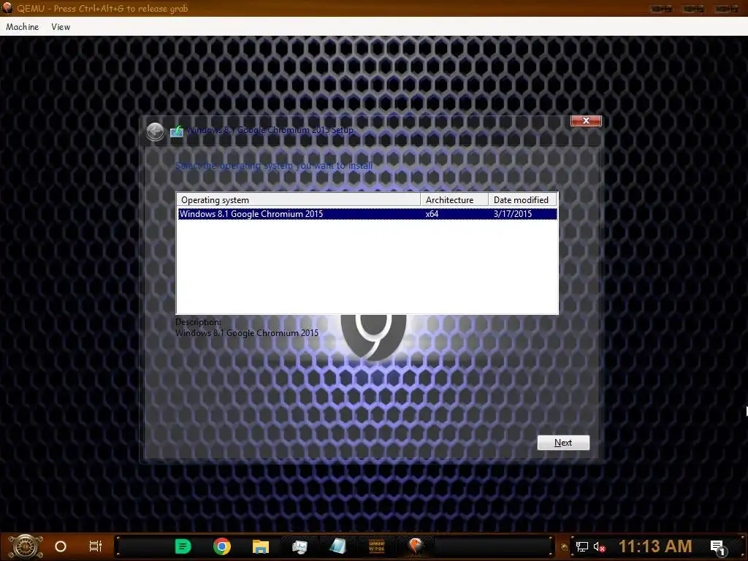Click the setup installer icon in title bar
748x561 pixels.
[x=177, y=131]
